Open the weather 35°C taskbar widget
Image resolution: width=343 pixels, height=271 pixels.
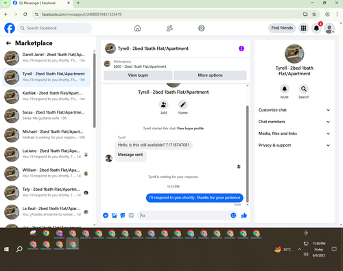(283, 250)
